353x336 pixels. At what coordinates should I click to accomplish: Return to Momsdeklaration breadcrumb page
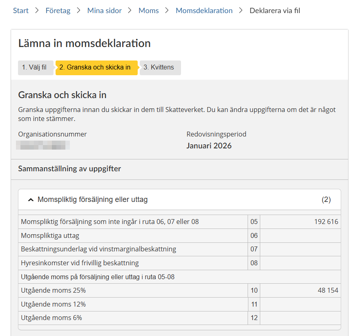[204, 11]
